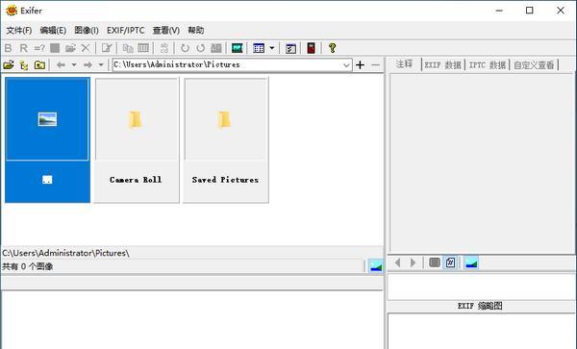Click the grayed columns table icon
Image resolution: width=577 pixels, height=349 pixels.
click(x=143, y=48)
